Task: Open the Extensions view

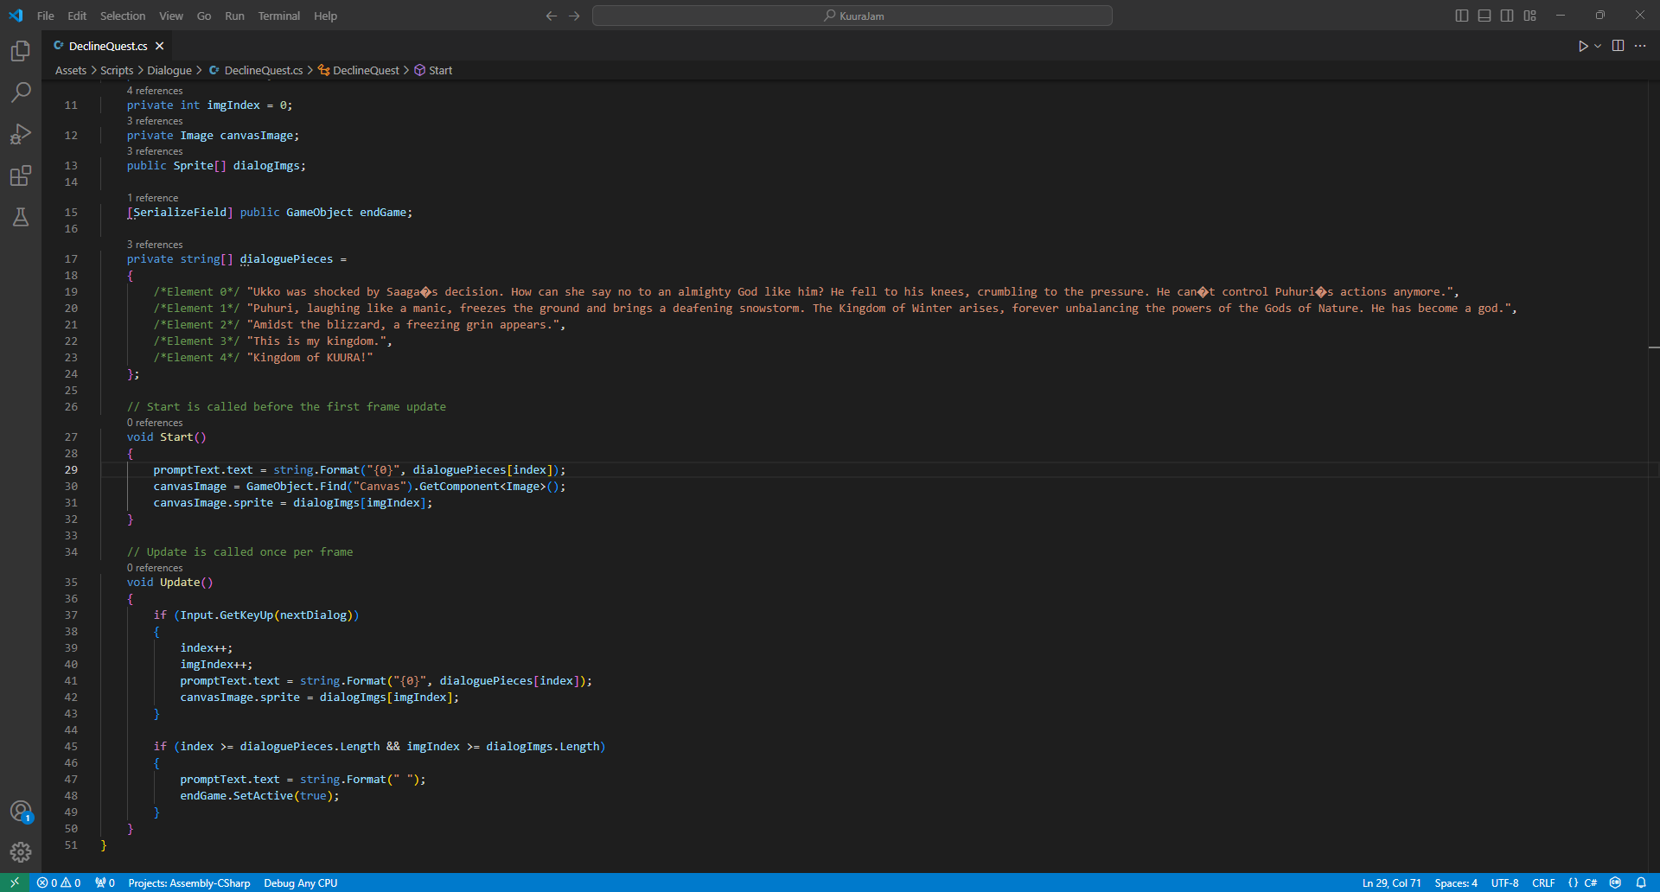Action: click(x=21, y=175)
